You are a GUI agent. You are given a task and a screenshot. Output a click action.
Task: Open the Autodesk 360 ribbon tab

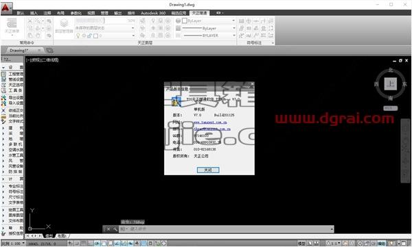[153, 13]
